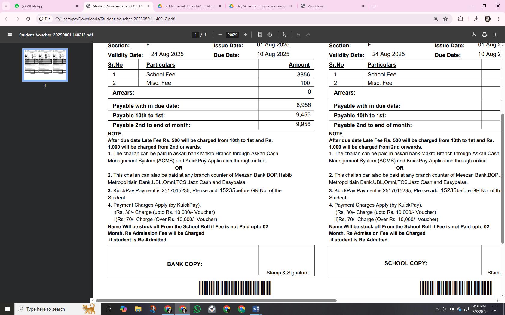Click the vertical scrollbar of the PDF
505x315 pixels.
502,178
